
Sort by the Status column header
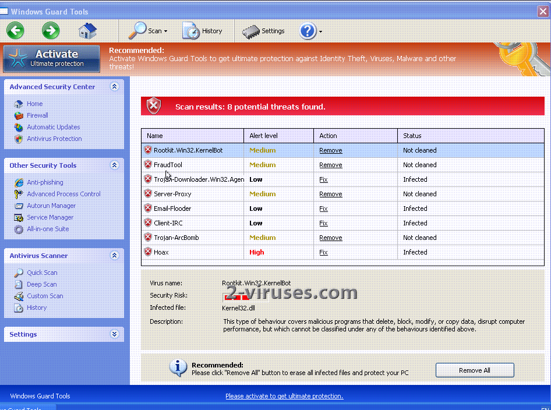tap(471, 136)
